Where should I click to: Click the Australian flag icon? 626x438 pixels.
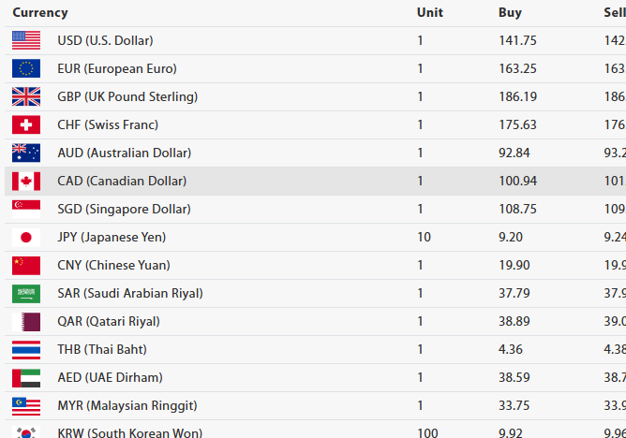(x=26, y=153)
